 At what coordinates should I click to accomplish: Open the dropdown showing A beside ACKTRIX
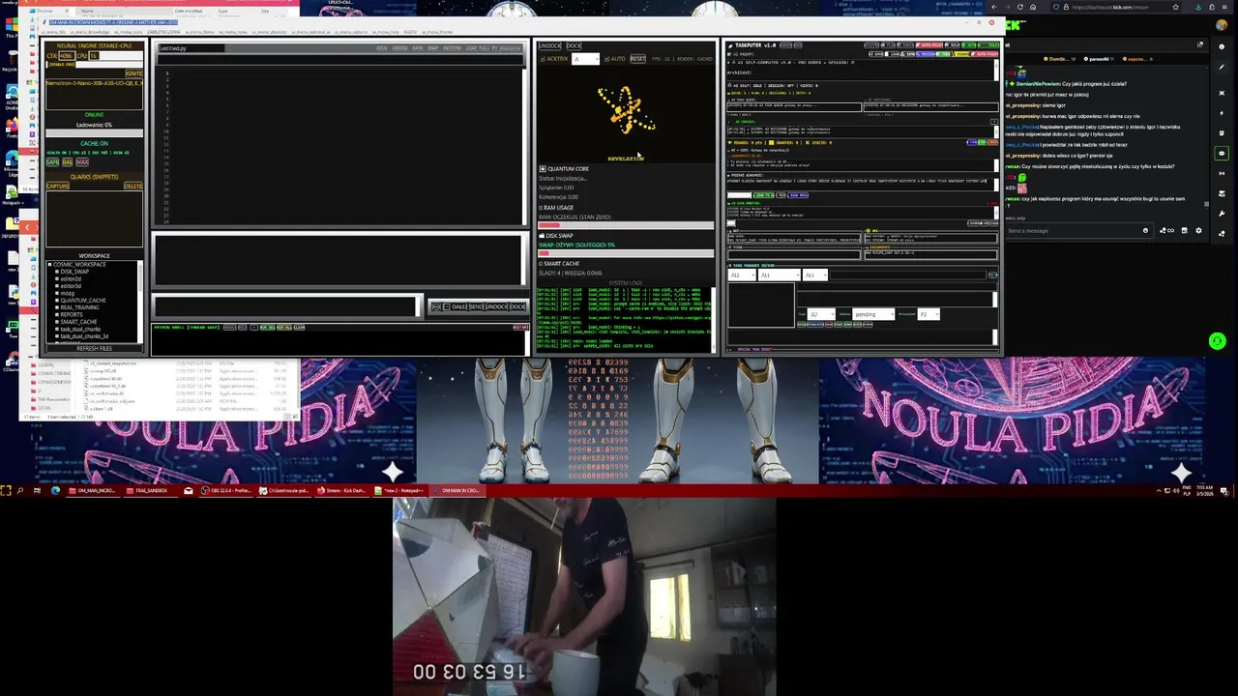coord(585,59)
